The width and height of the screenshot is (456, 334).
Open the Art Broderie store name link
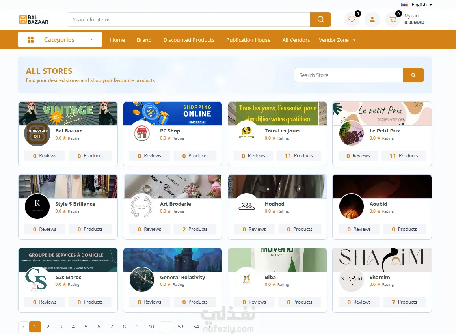175,204
